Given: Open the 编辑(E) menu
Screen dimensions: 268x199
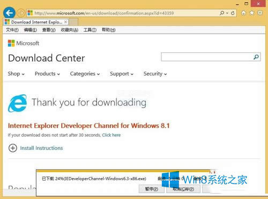Looking at the screenshot, I should [31, 30].
